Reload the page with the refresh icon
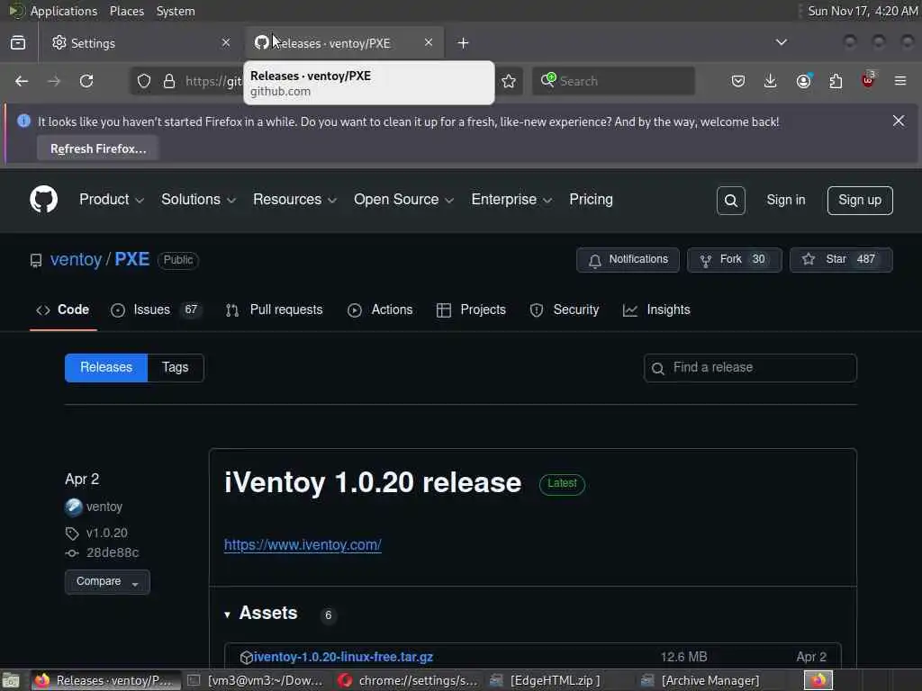The image size is (922, 691). [x=86, y=81]
